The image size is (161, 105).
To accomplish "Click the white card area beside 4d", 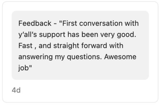I will click(x=82, y=91).
